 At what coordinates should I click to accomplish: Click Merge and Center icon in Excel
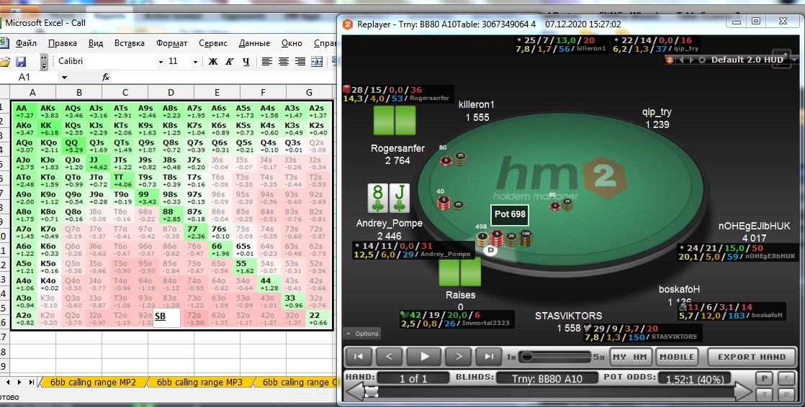click(317, 62)
